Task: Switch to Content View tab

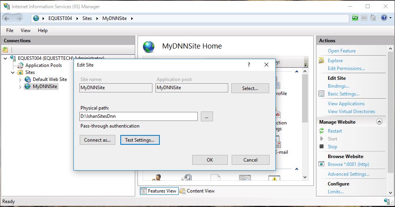Action: 197,191
